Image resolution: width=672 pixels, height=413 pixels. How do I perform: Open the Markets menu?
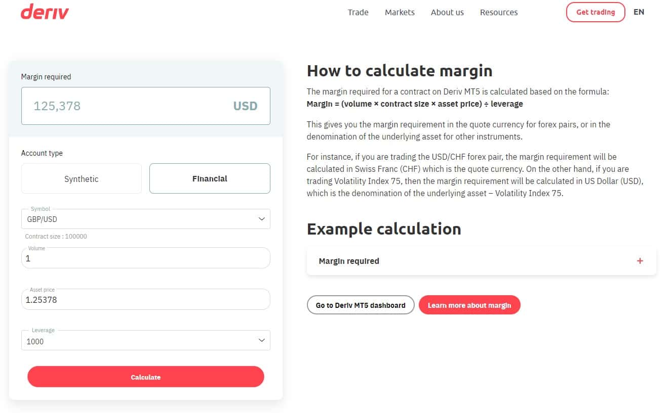pos(400,12)
